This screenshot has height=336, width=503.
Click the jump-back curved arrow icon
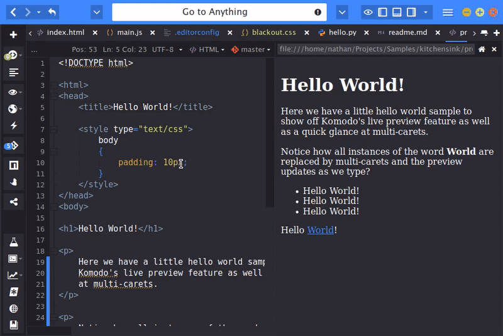(52, 12)
